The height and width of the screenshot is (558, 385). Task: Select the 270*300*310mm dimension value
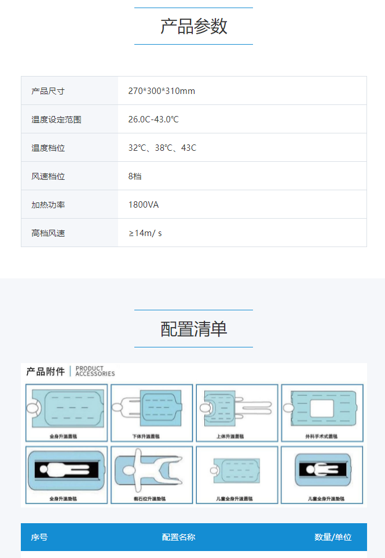(x=162, y=91)
